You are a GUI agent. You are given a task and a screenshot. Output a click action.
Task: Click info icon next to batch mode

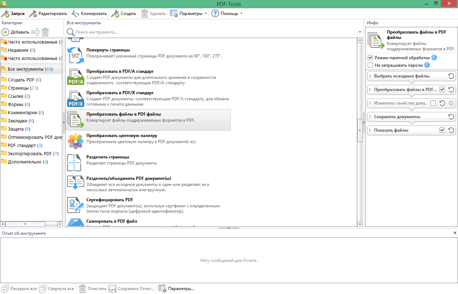[434, 57]
